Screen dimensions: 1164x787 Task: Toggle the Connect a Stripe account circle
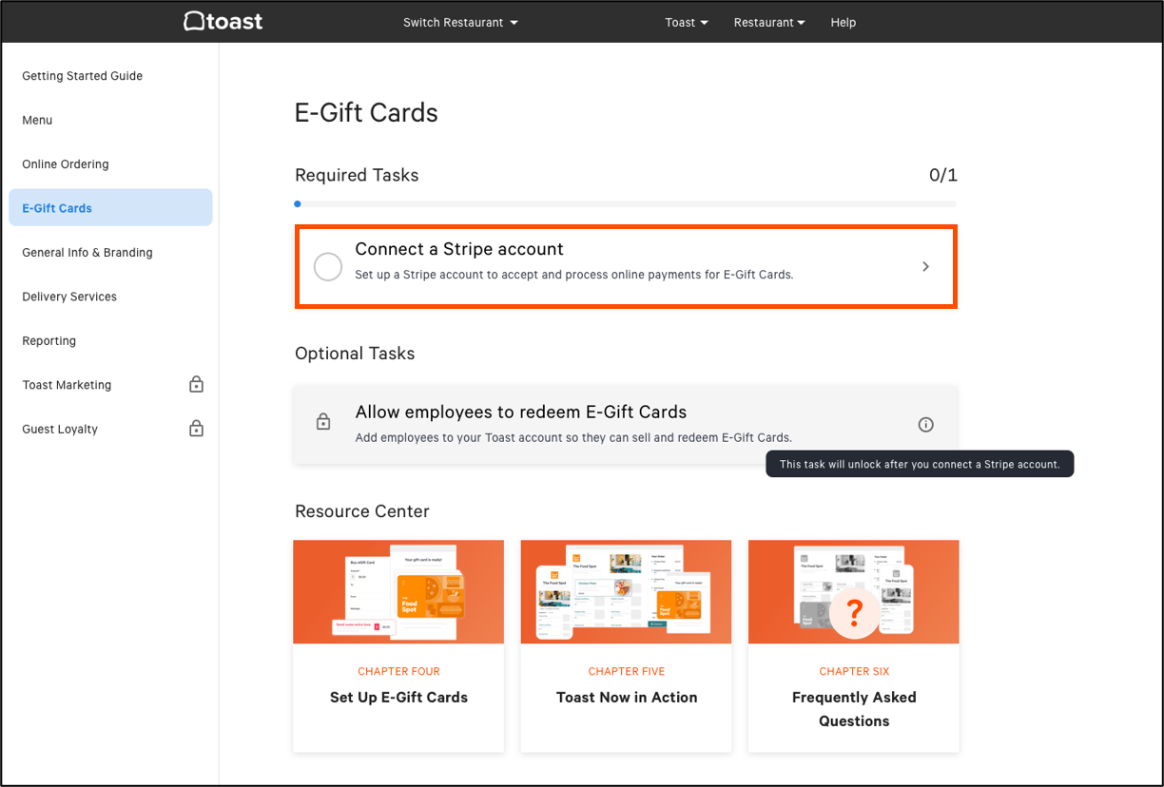coord(328,267)
